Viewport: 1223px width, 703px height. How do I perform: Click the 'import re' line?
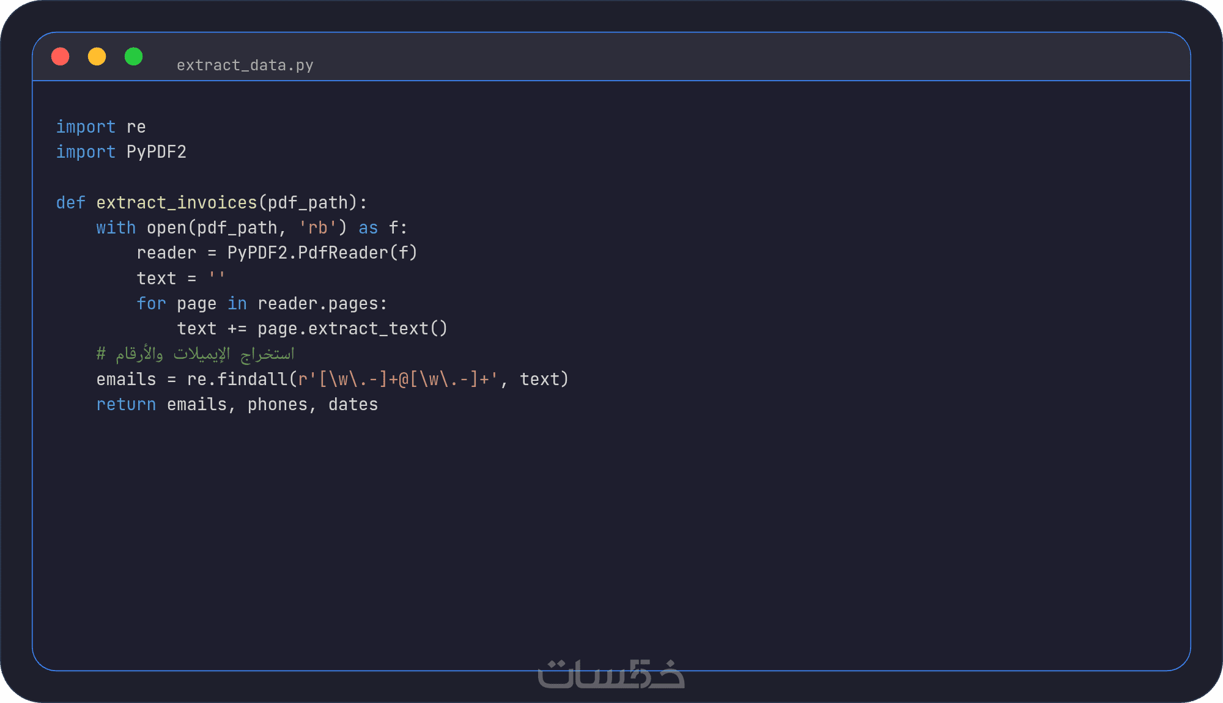pyautogui.click(x=101, y=127)
